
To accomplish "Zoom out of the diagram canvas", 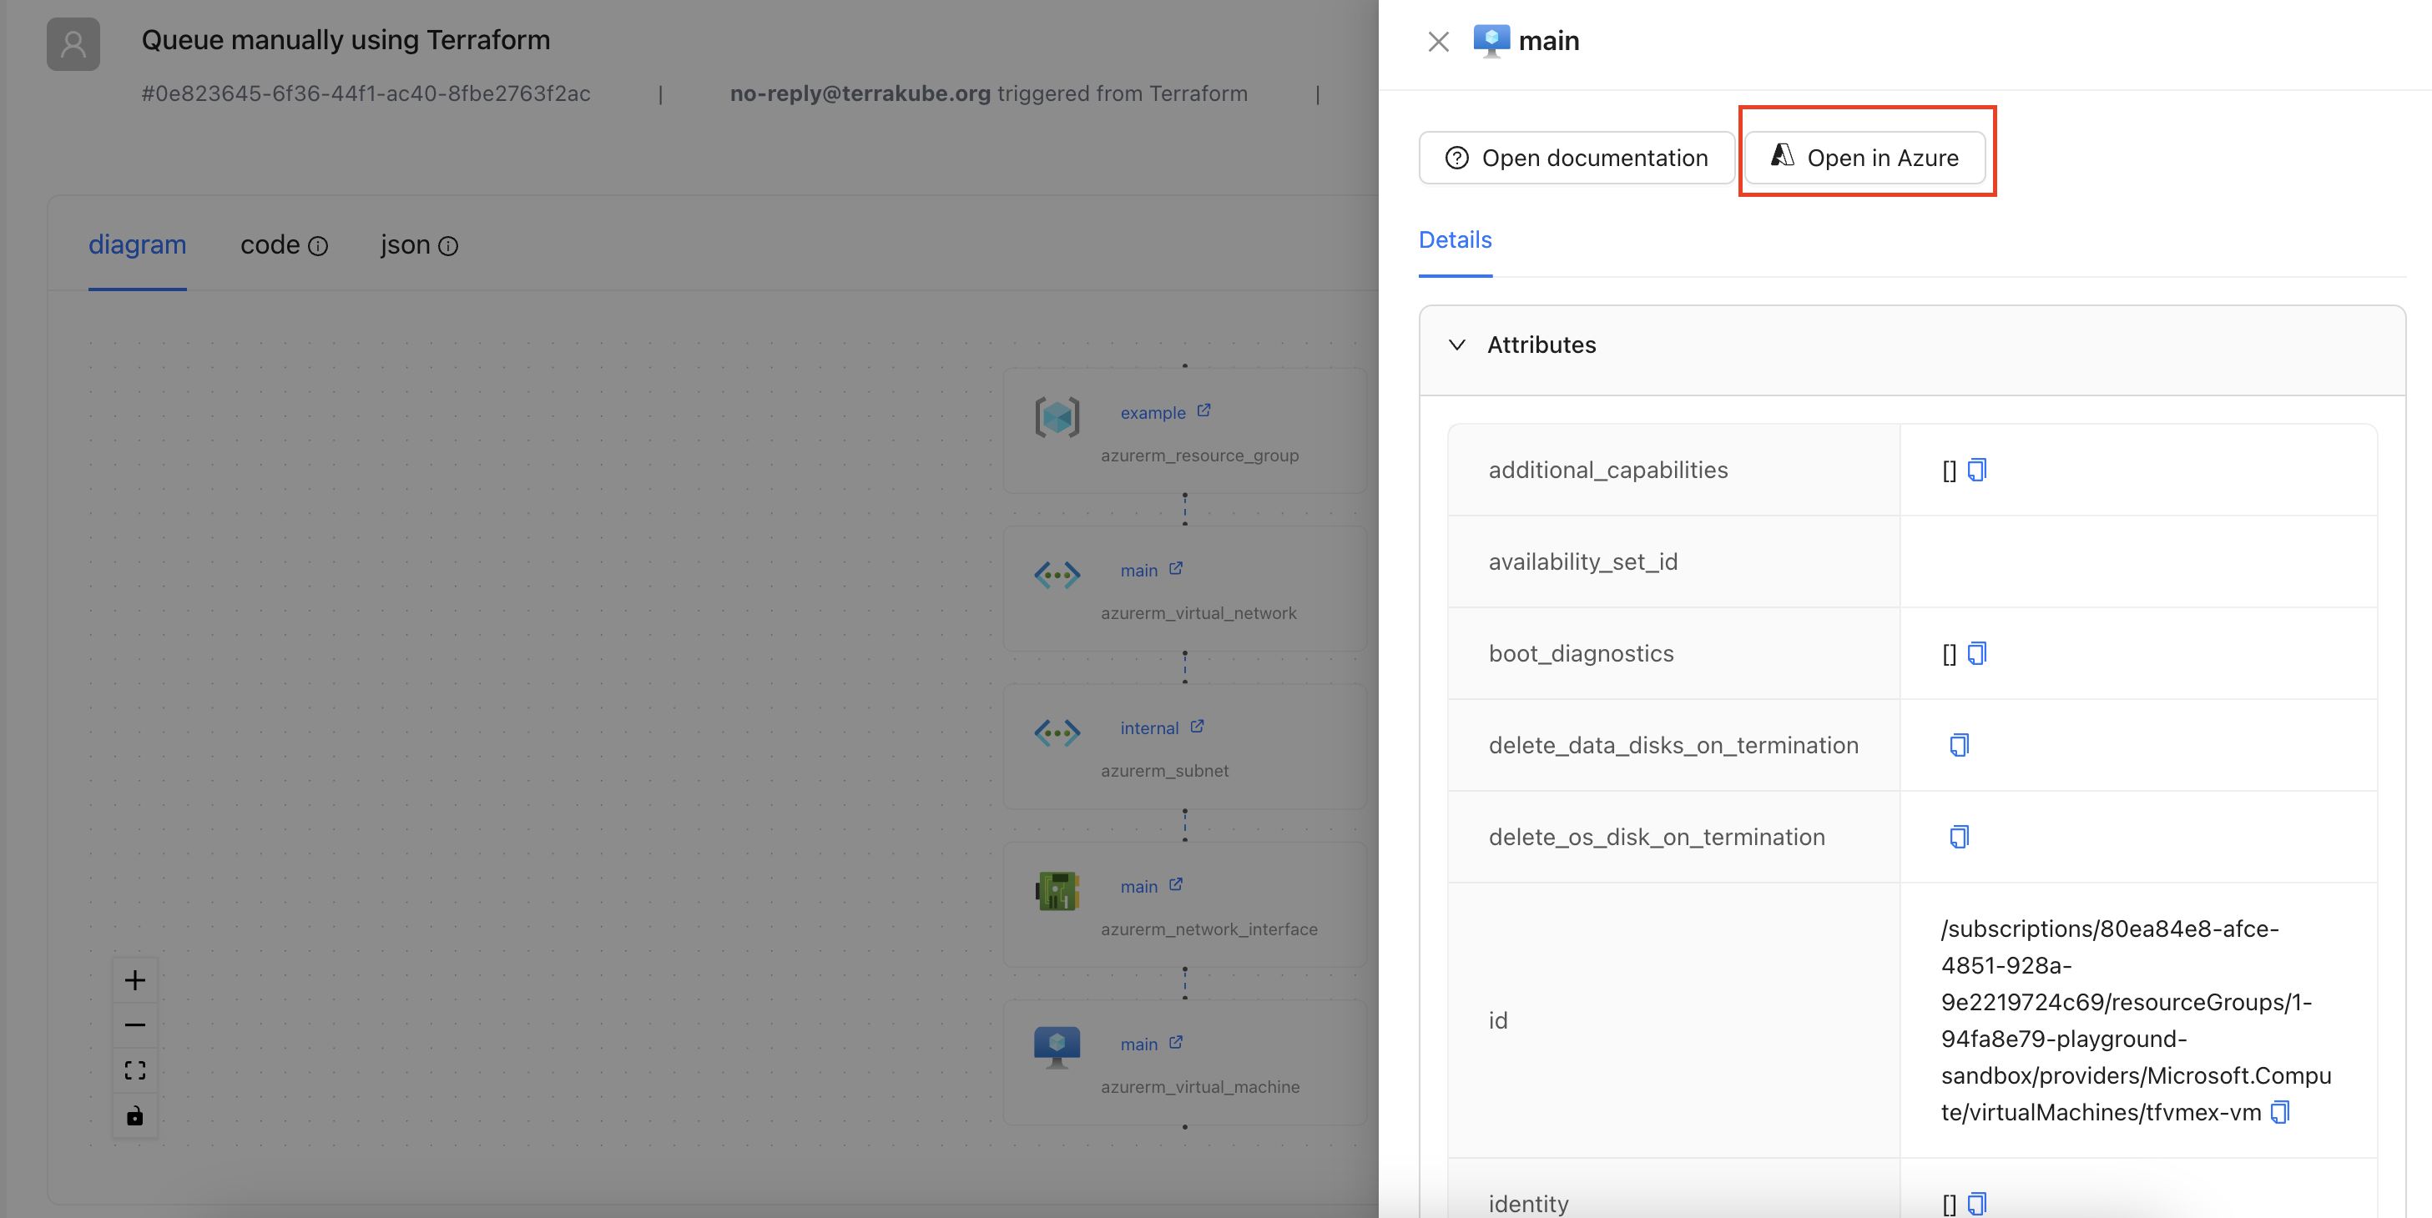I will point(135,1025).
